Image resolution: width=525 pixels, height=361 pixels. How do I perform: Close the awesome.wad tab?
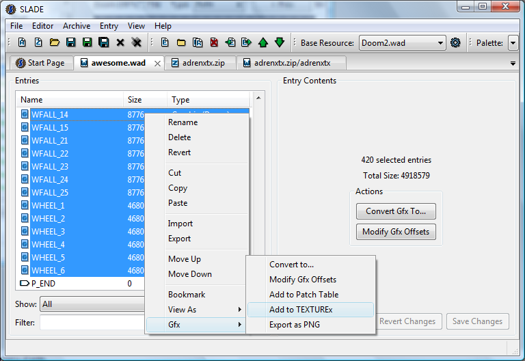tap(157, 64)
